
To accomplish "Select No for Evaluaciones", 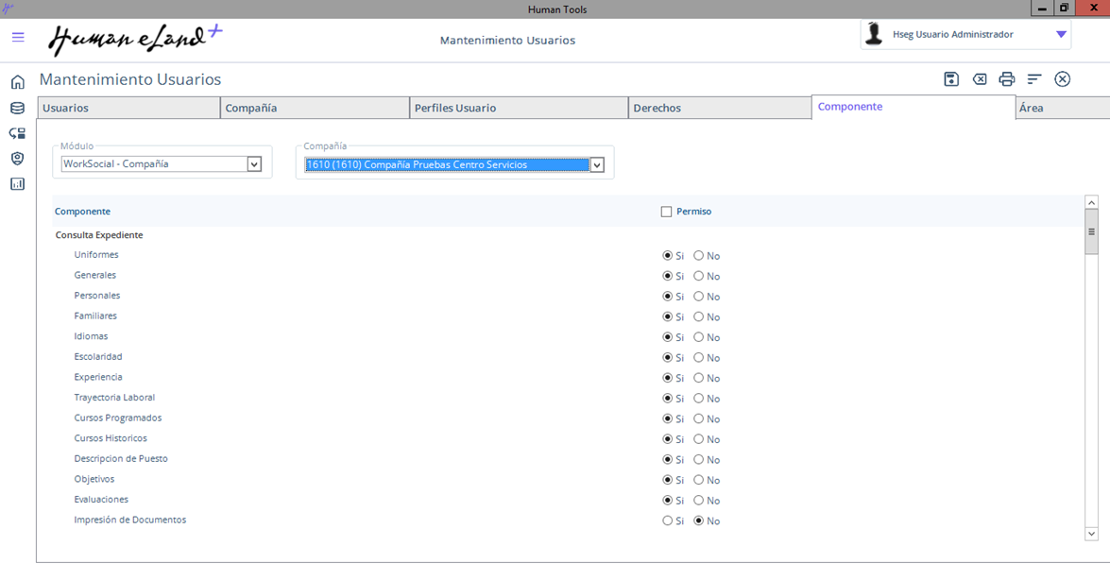I will tap(699, 501).
